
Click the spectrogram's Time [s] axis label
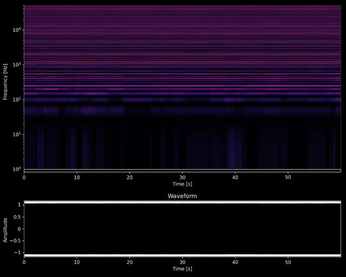182,184
